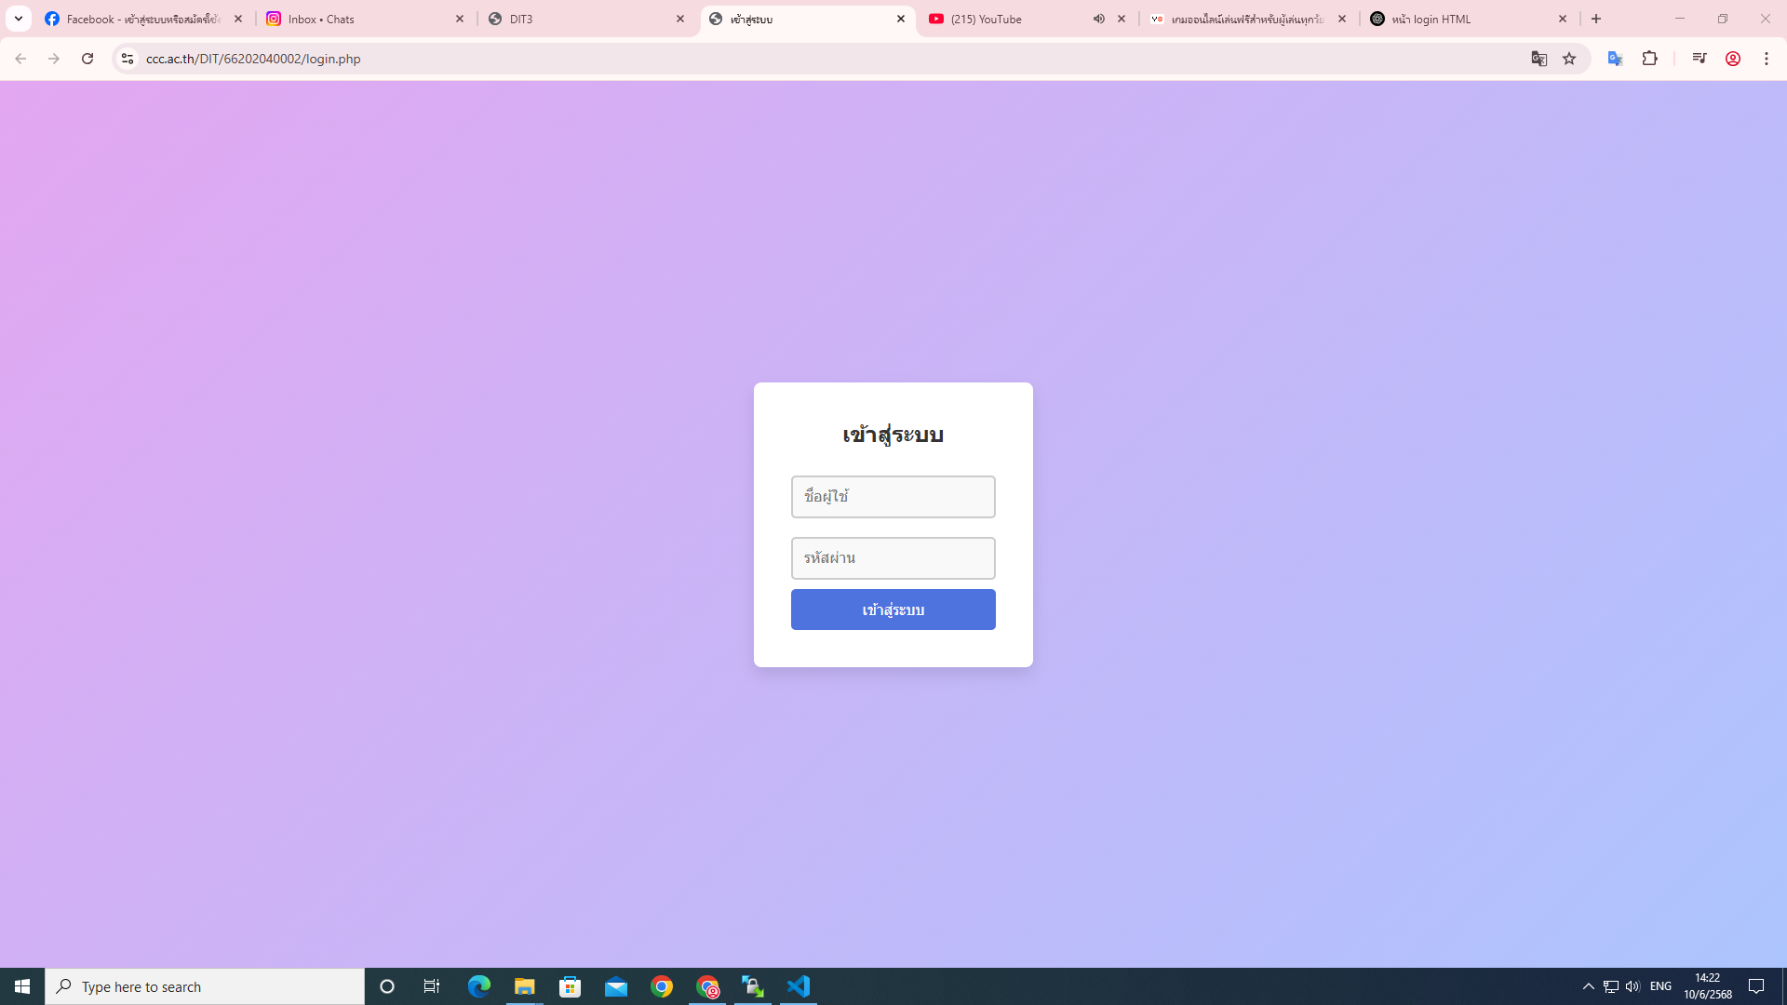Open Visual Studio Code from taskbar
The width and height of the screenshot is (1787, 1005).
[799, 986]
